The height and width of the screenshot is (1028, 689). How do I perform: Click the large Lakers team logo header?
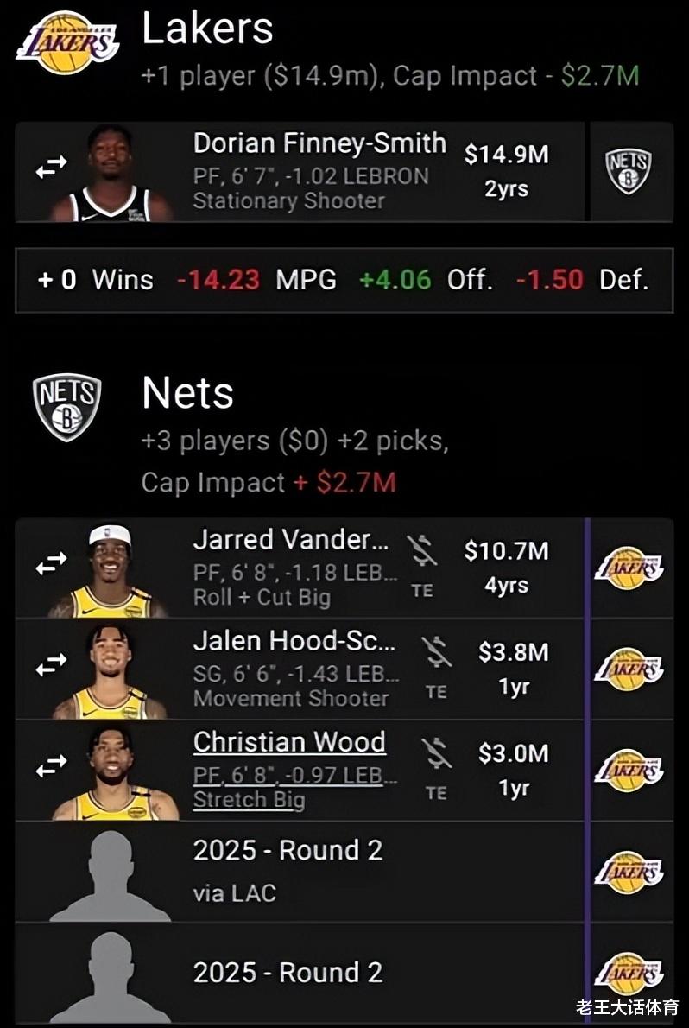click(66, 42)
